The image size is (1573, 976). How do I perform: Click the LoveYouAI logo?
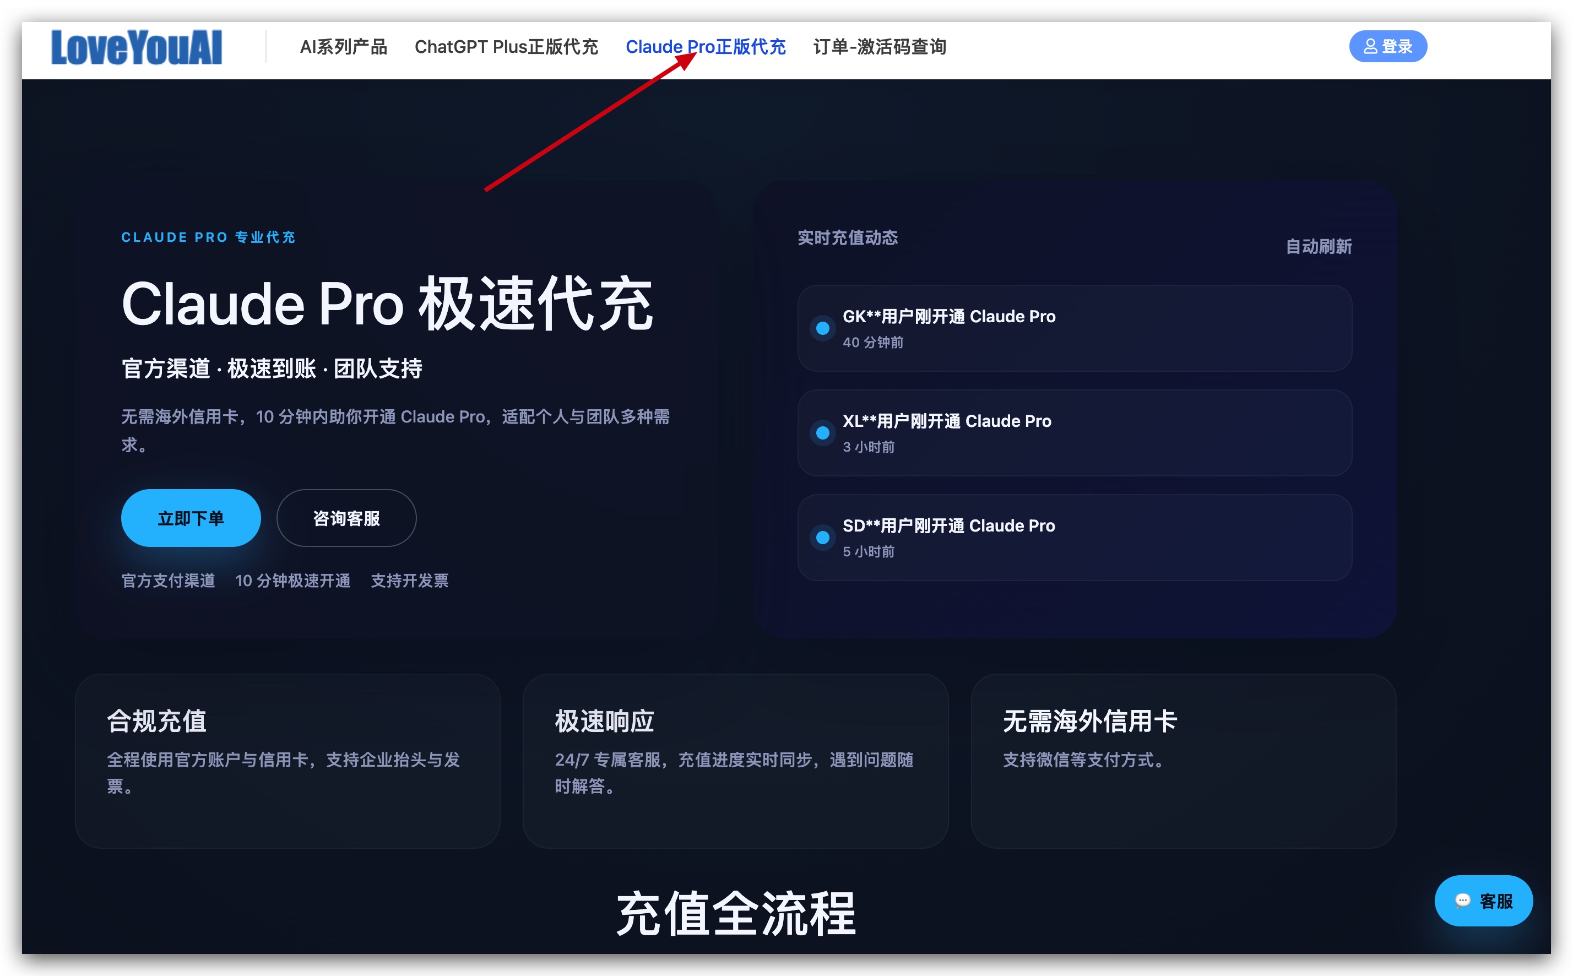[136, 47]
